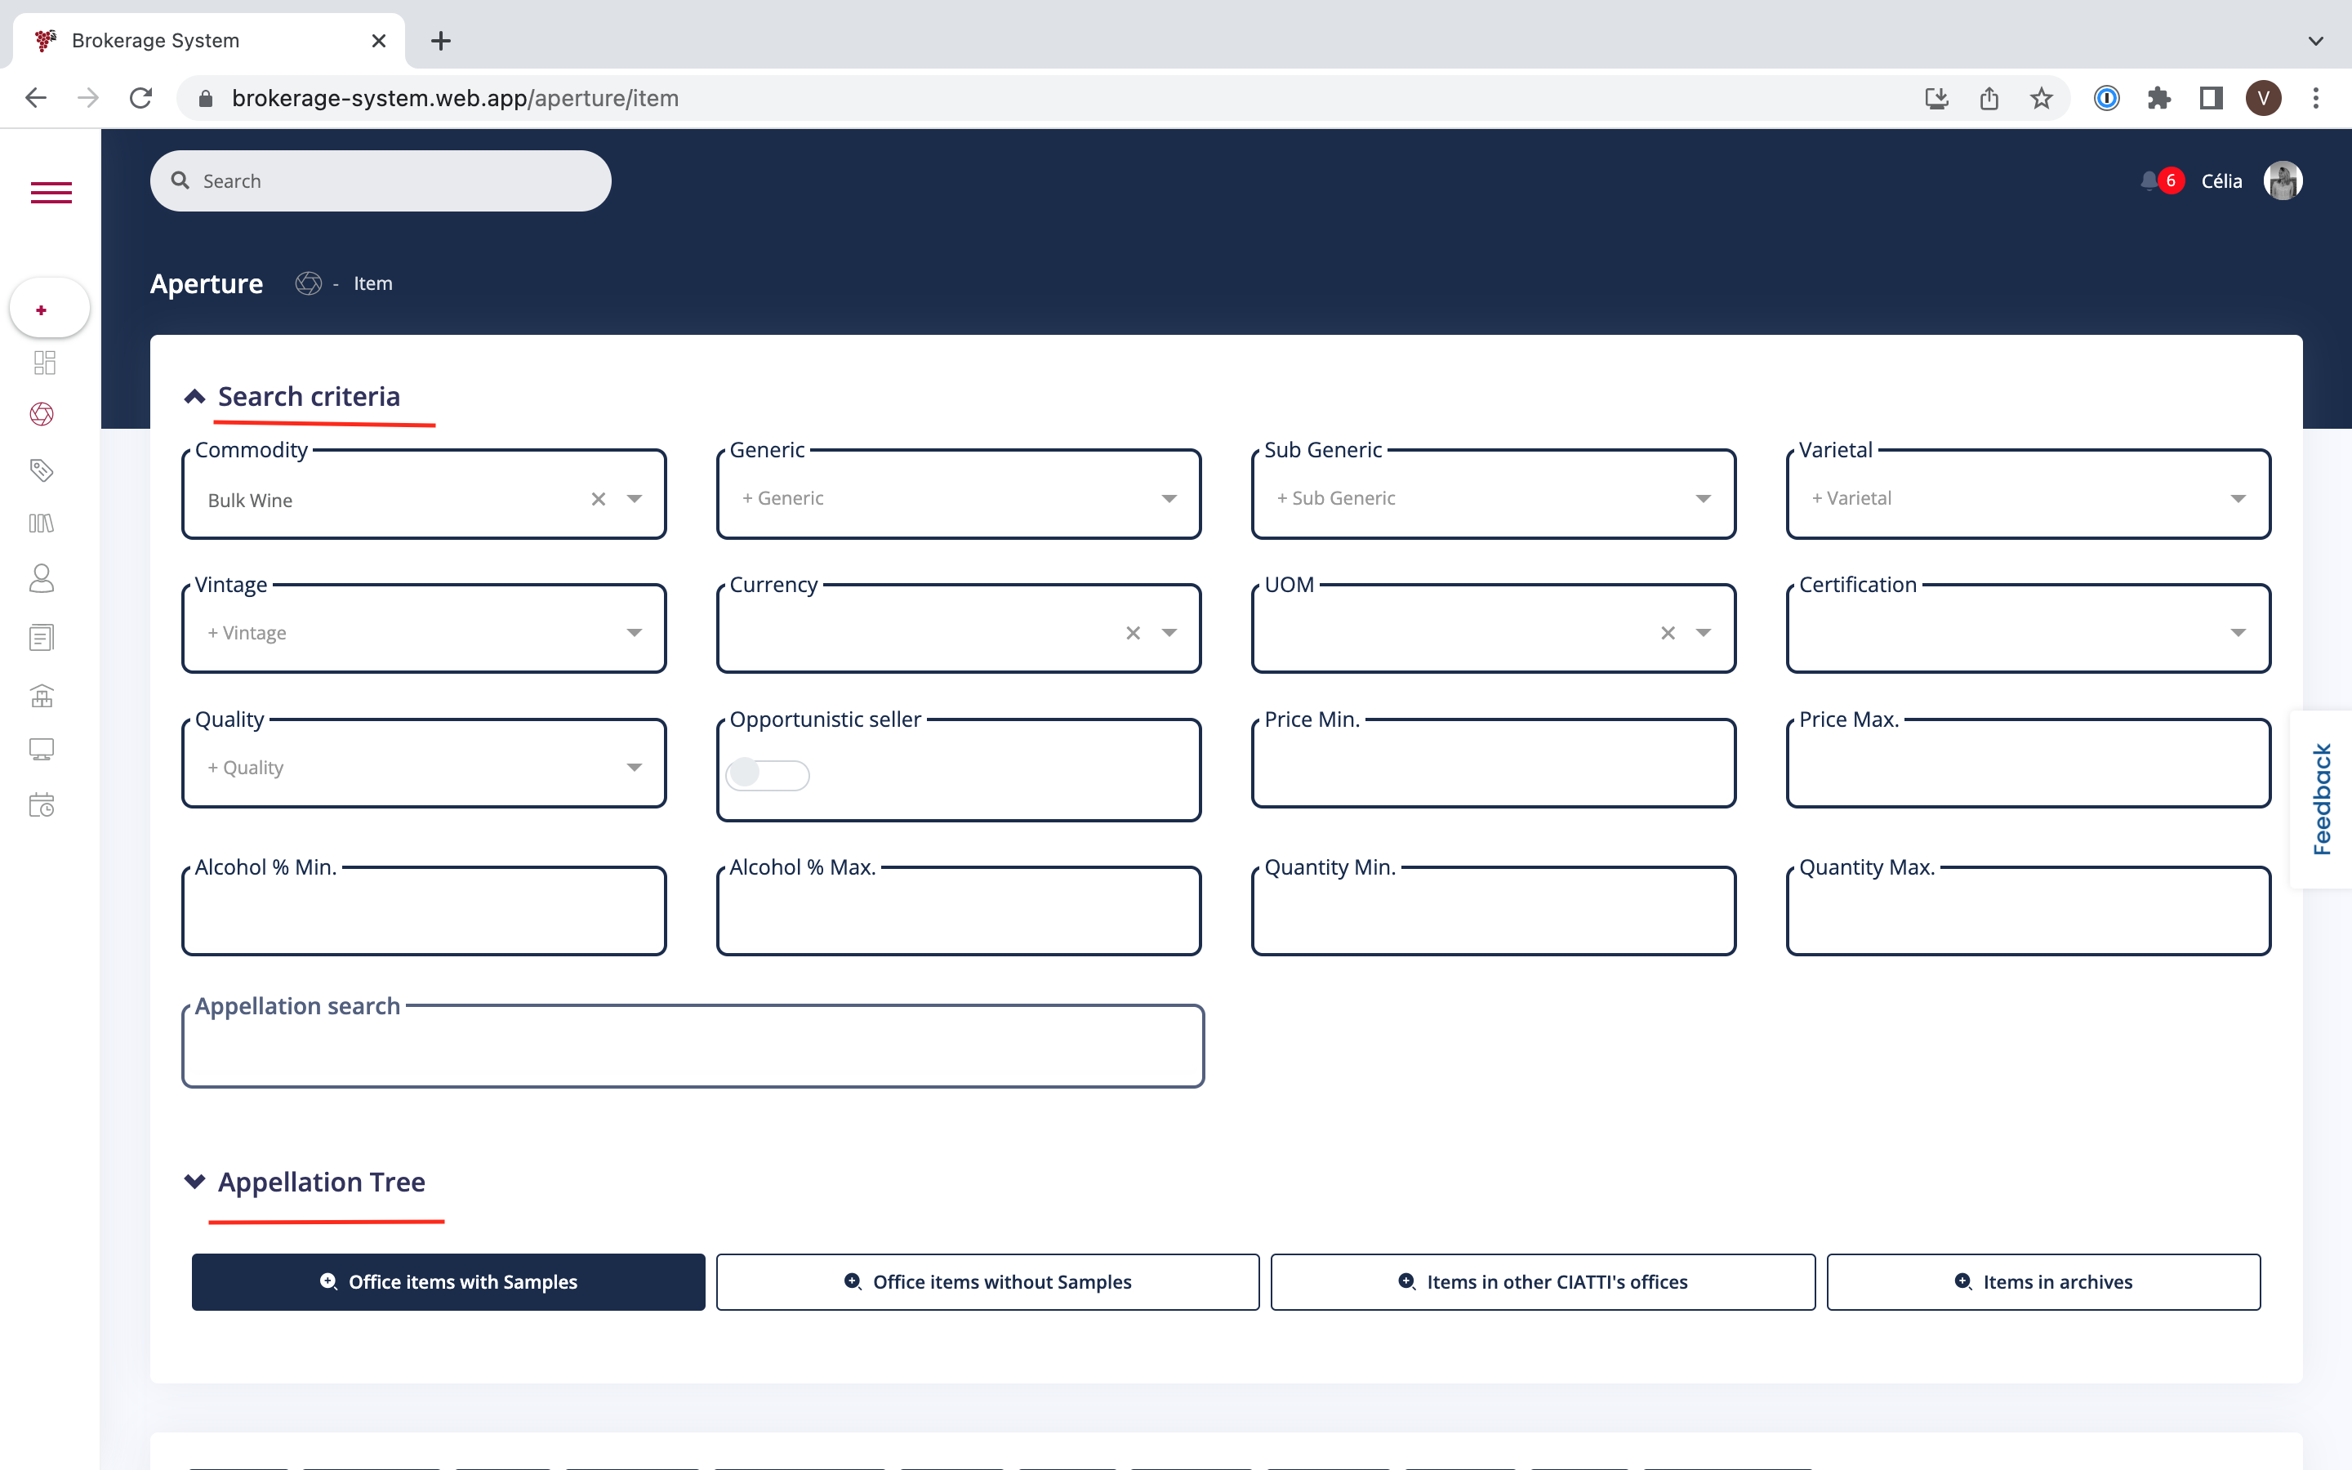Toggle the Opportunistic seller switch
The image size is (2352, 1470).
tap(767, 775)
